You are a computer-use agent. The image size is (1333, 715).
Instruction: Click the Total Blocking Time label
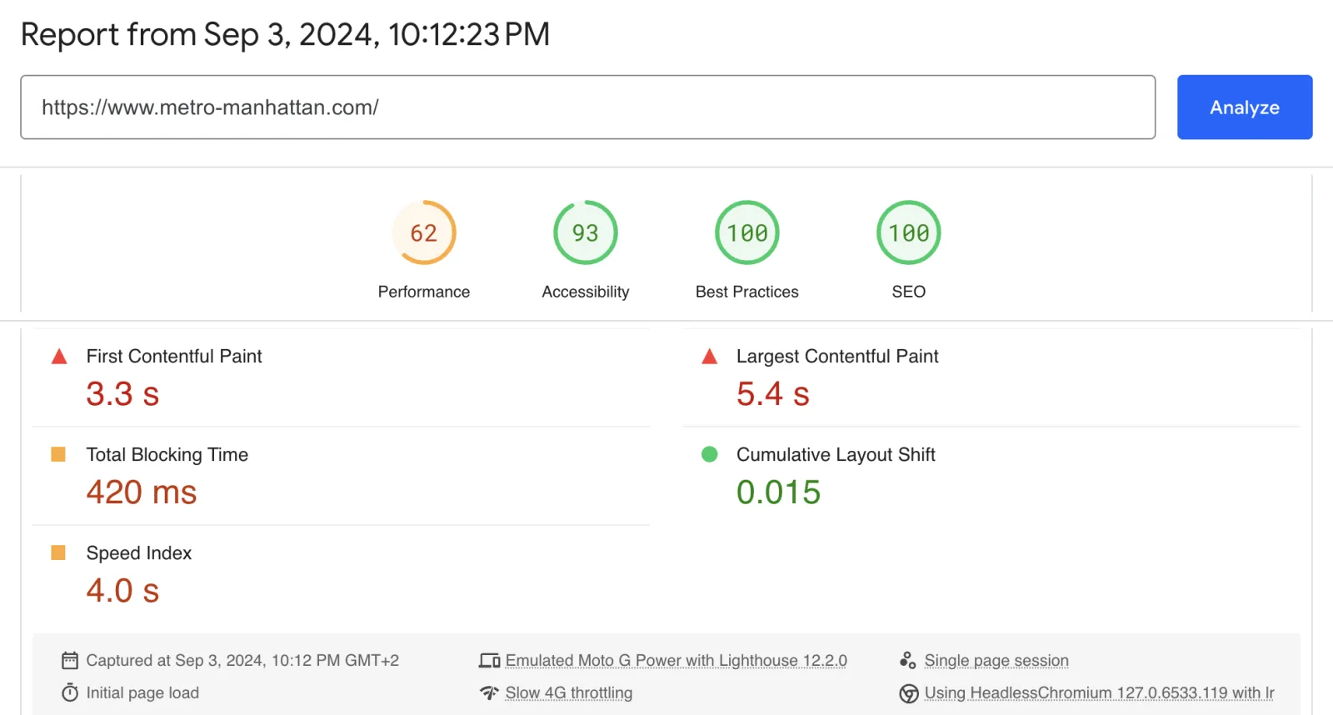tap(167, 455)
